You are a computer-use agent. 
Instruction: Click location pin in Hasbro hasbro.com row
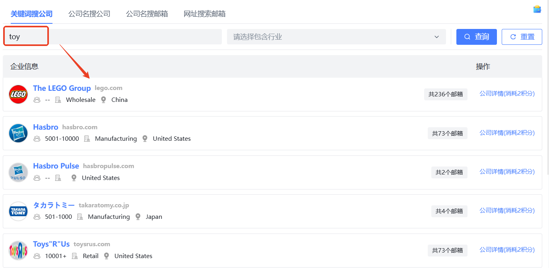pos(145,139)
